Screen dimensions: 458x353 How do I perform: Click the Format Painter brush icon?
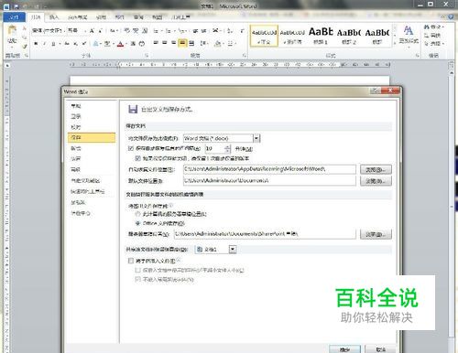click(25, 46)
